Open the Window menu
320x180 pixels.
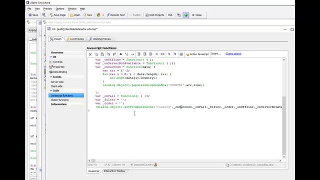pos(72,9)
